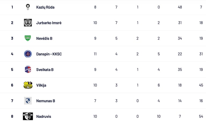This screenshot has height=124, width=206.
Task: View the Nadruvis team page
Action: 43,117
